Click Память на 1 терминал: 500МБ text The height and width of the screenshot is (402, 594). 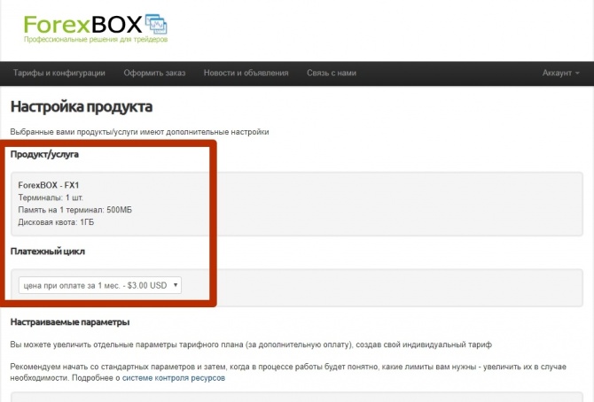tap(75, 210)
